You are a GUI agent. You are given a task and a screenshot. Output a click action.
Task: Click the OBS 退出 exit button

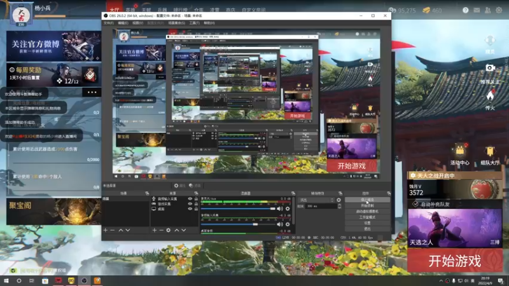367,229
